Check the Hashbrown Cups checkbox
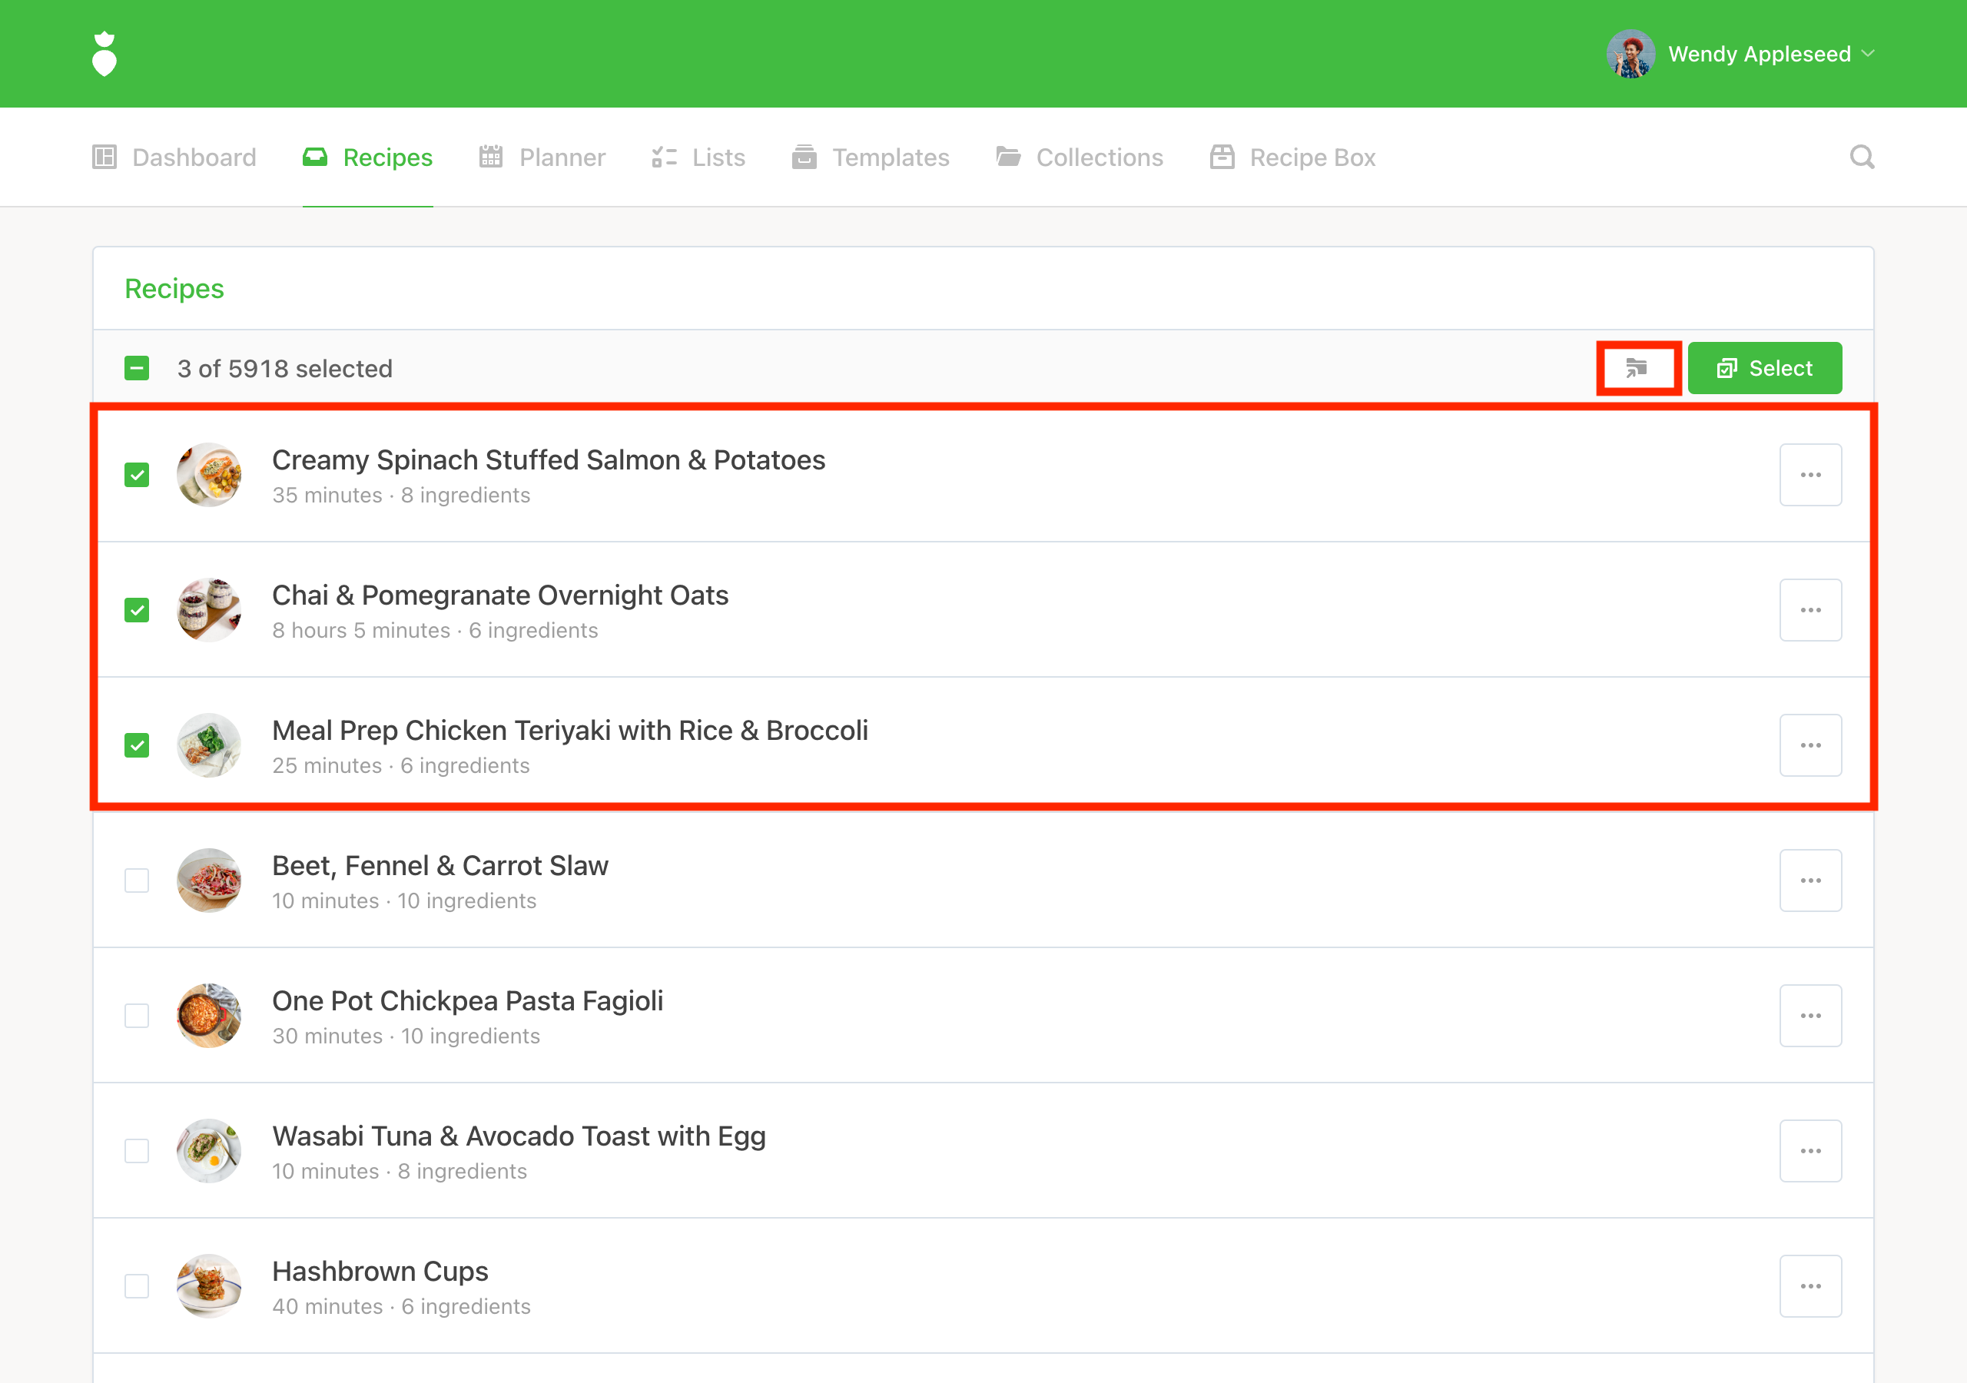The height and width of the screenshot is (1383, 1967). tap(137, 1285)
